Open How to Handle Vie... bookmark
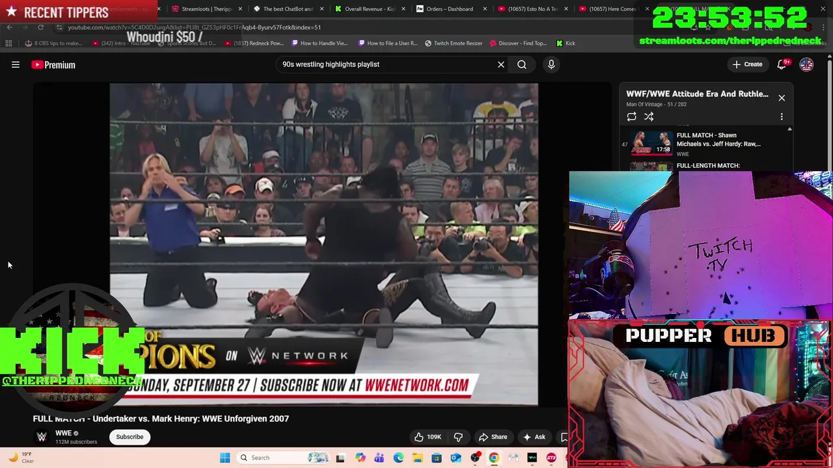 point(320,43)
